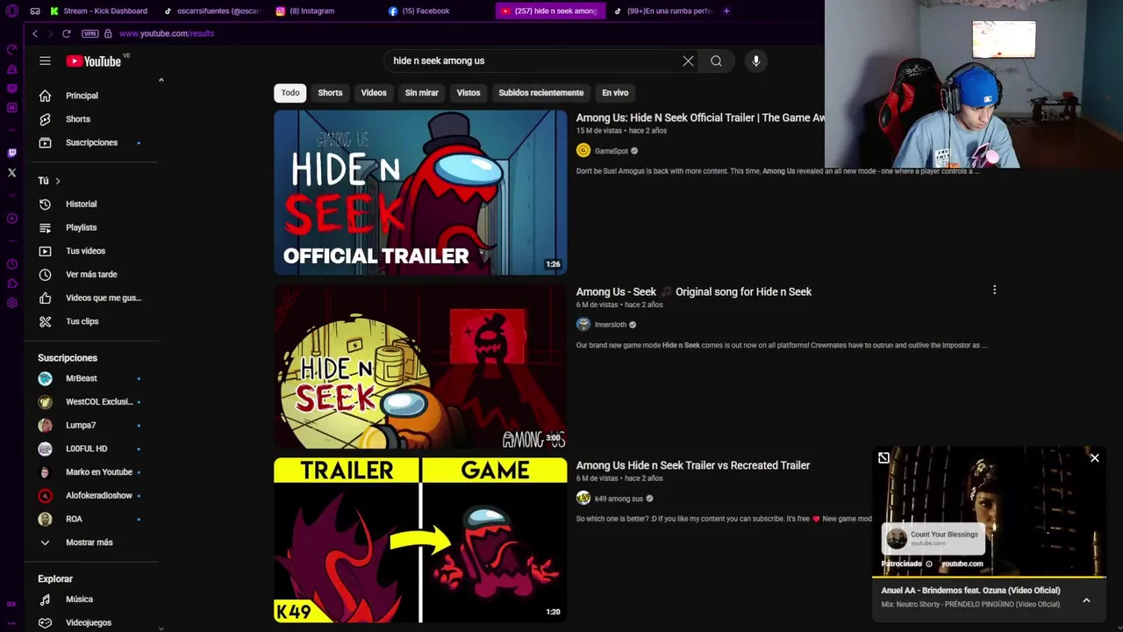The height and width of the screenshot is (632, 1123).
Task: Start voice search with microphone icon
Action: [x=756, y=61]
